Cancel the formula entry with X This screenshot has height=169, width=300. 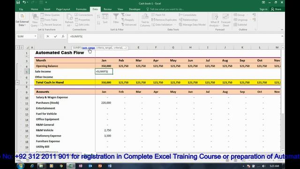[48, 36]
